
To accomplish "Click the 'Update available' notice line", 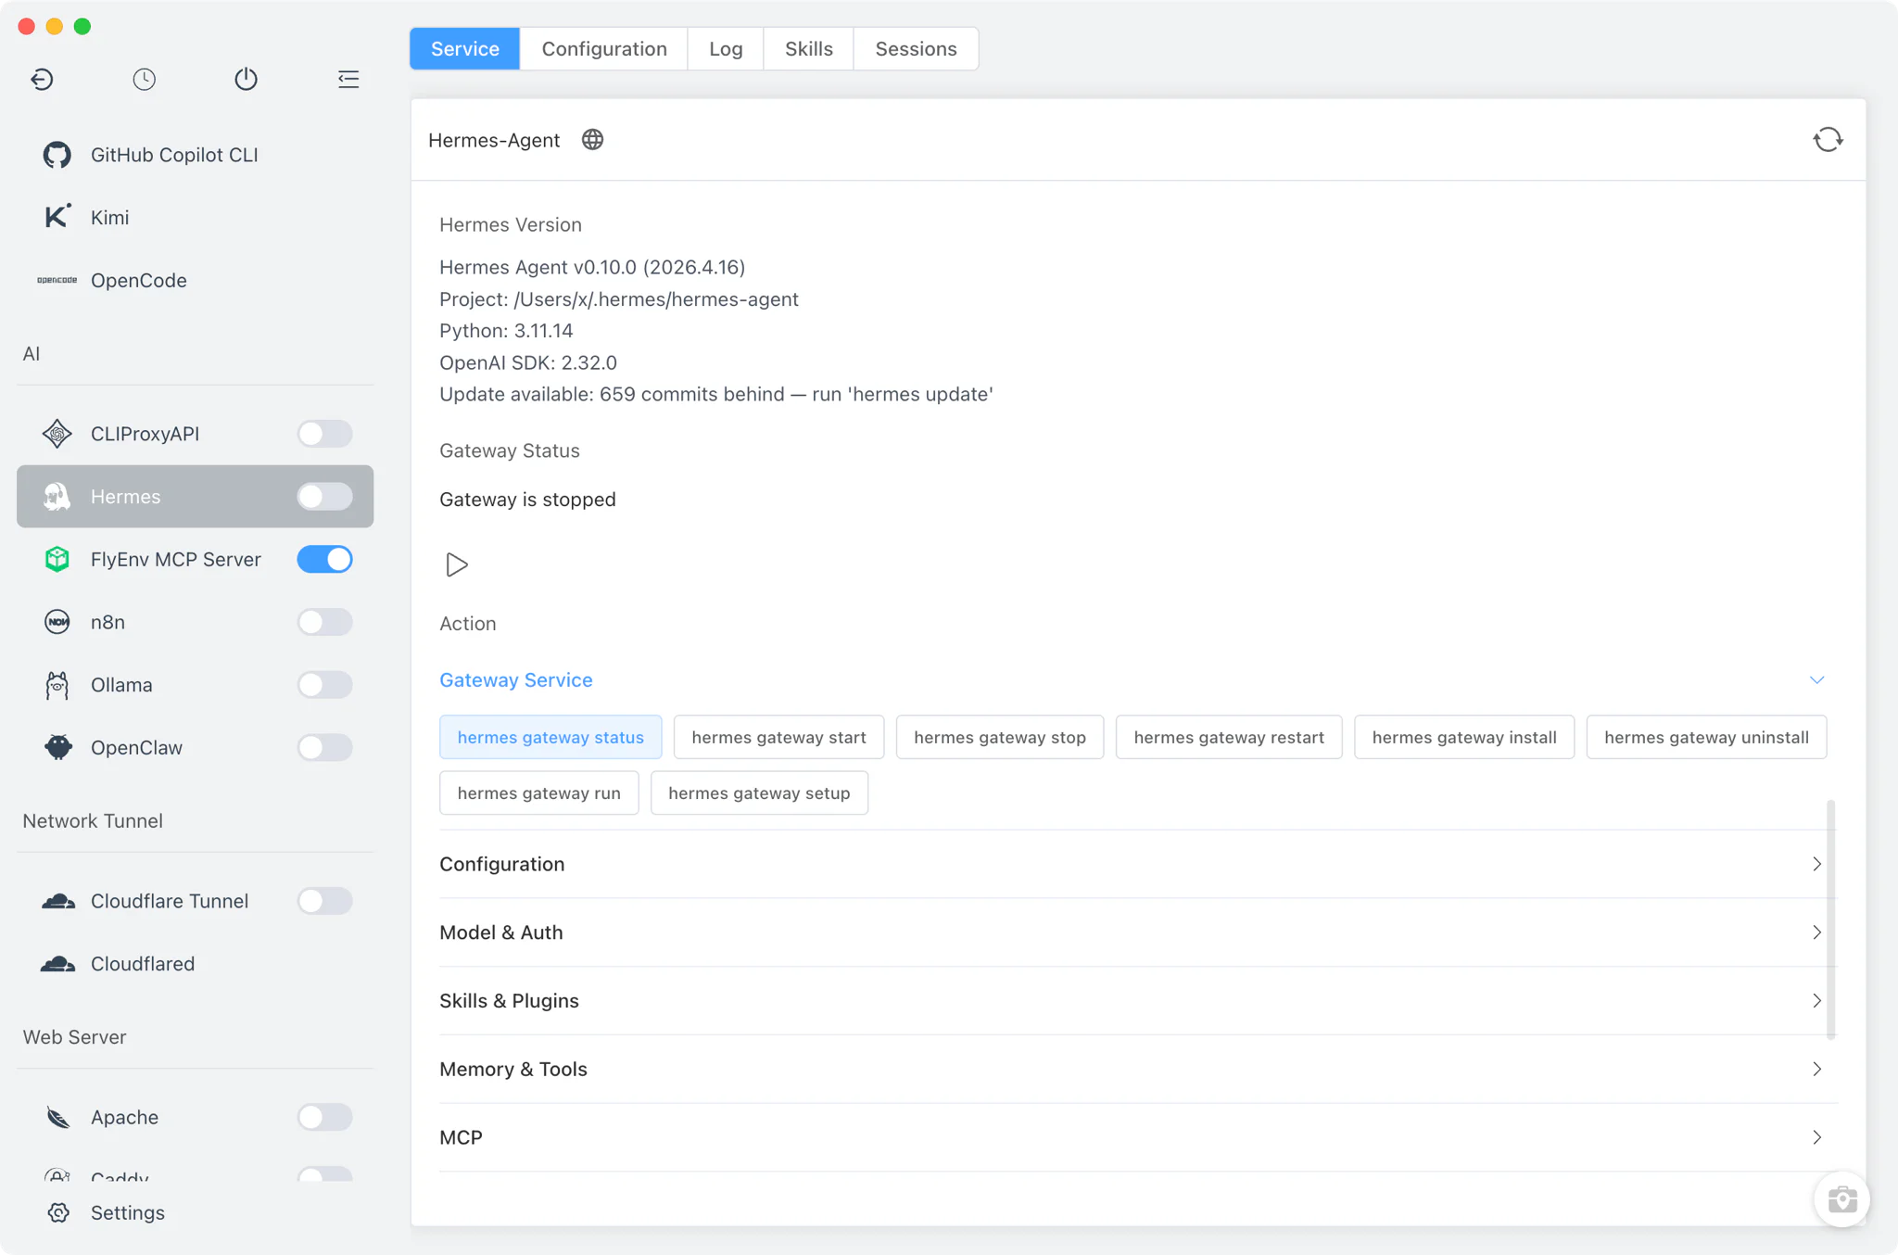I will 716,394.
